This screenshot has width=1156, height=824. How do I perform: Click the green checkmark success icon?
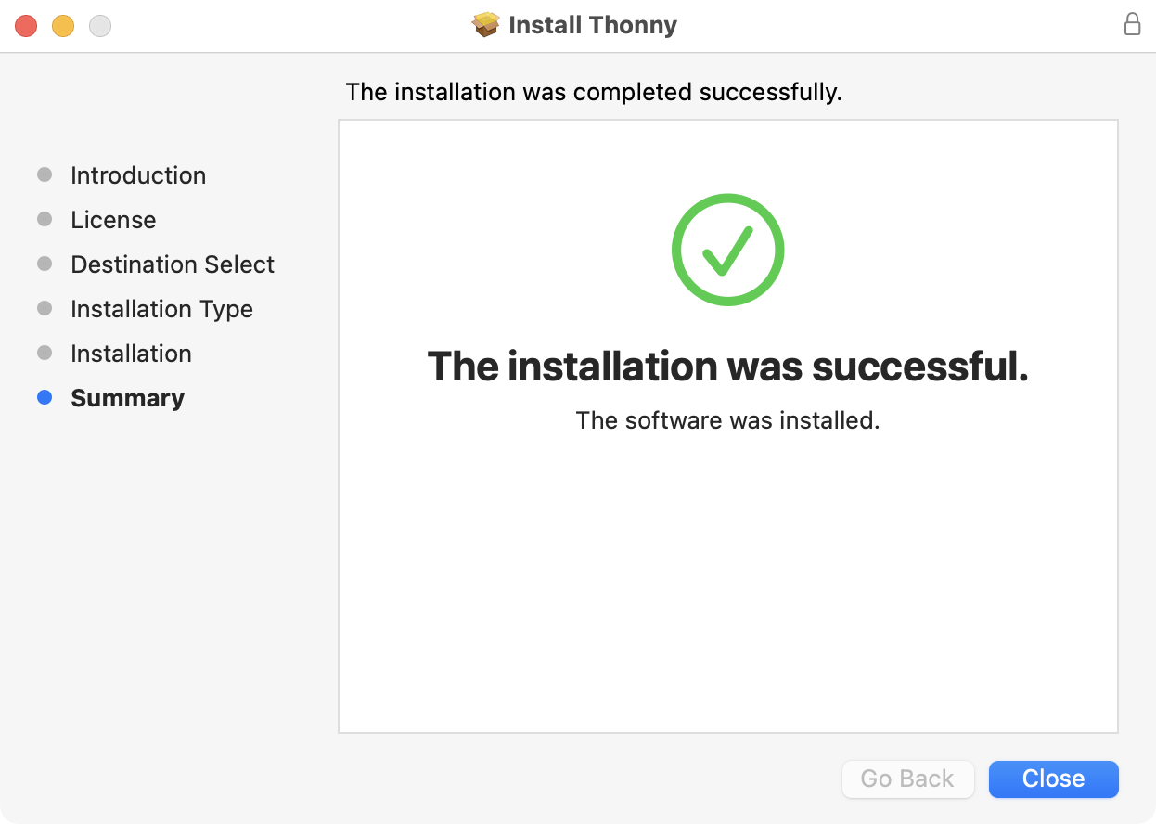728,250
